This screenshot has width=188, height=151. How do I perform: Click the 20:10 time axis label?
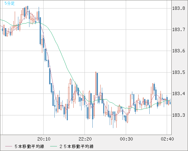44,139
